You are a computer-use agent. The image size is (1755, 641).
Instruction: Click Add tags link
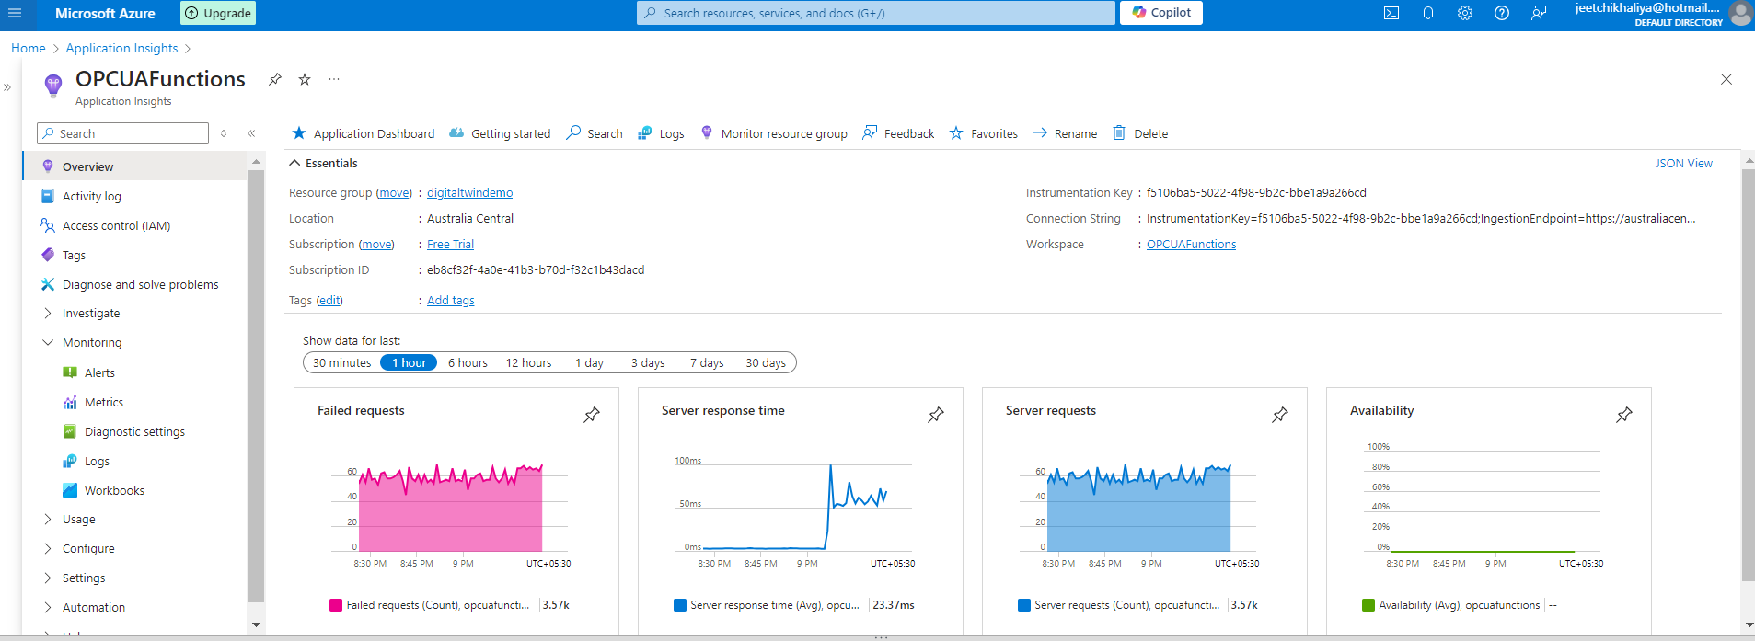(451, 300)
